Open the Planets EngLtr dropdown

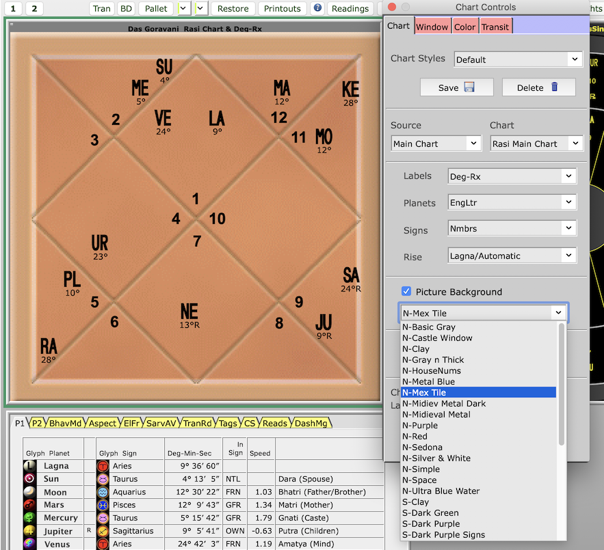tap(511, 202)
